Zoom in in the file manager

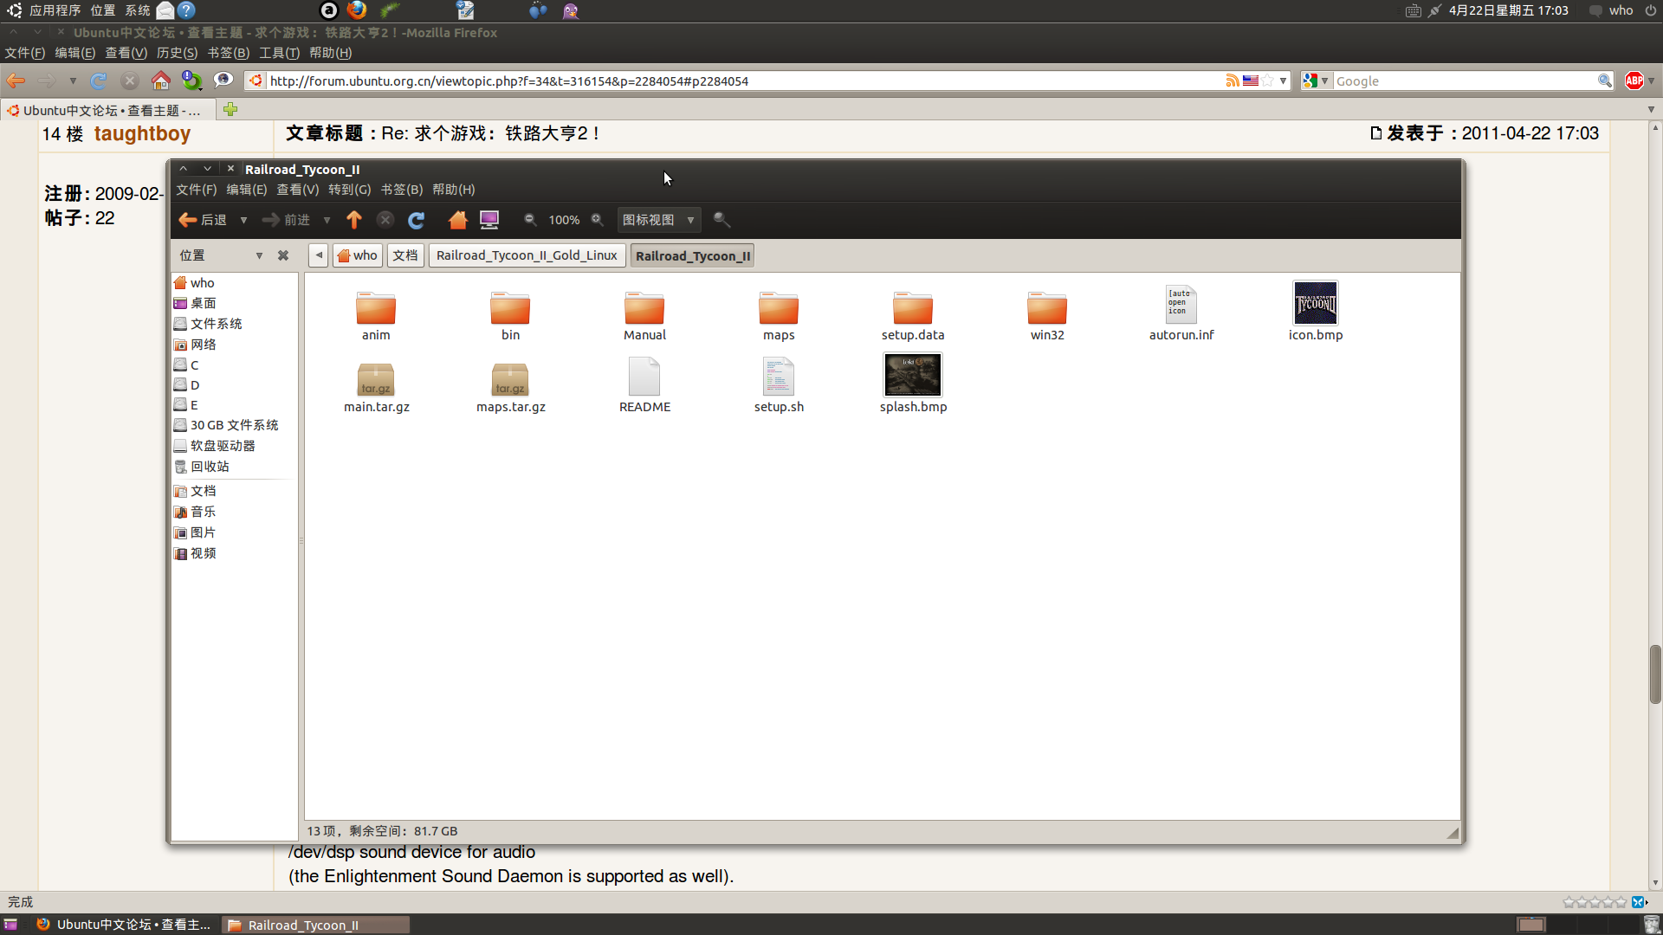[x=597, y=220]
